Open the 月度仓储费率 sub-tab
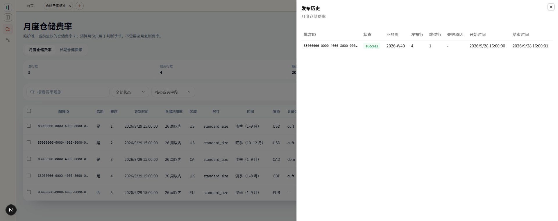Viewport: 558px width, 221px height. [40, 50]
